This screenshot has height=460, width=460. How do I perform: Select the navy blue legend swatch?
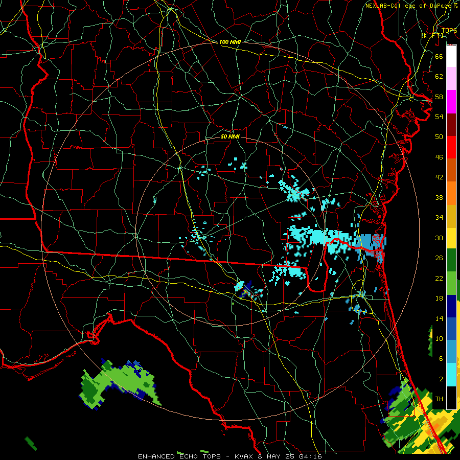tap(451, 306)
